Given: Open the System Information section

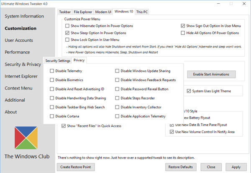Looking at the screenshot, I should click(24, 16).
